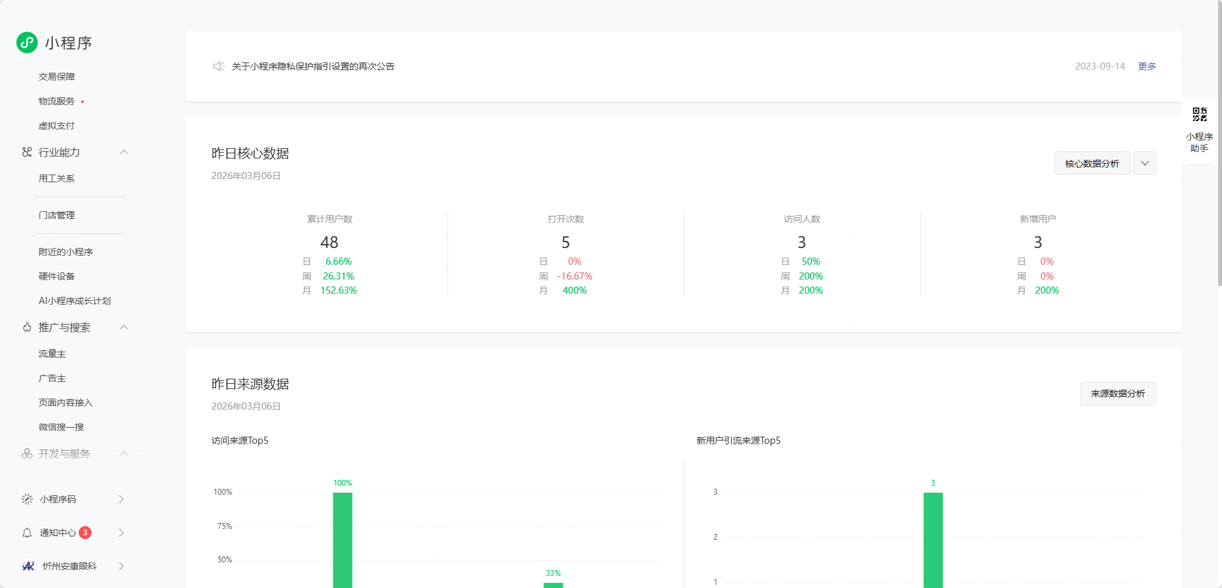
Task: Open the 小程序助手 QR code icon
Action: point(1199,115)
